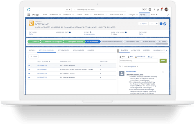This screenshot has height=124, width=195.
Task: Switch to the Activities tab
Action: [136, 50]
